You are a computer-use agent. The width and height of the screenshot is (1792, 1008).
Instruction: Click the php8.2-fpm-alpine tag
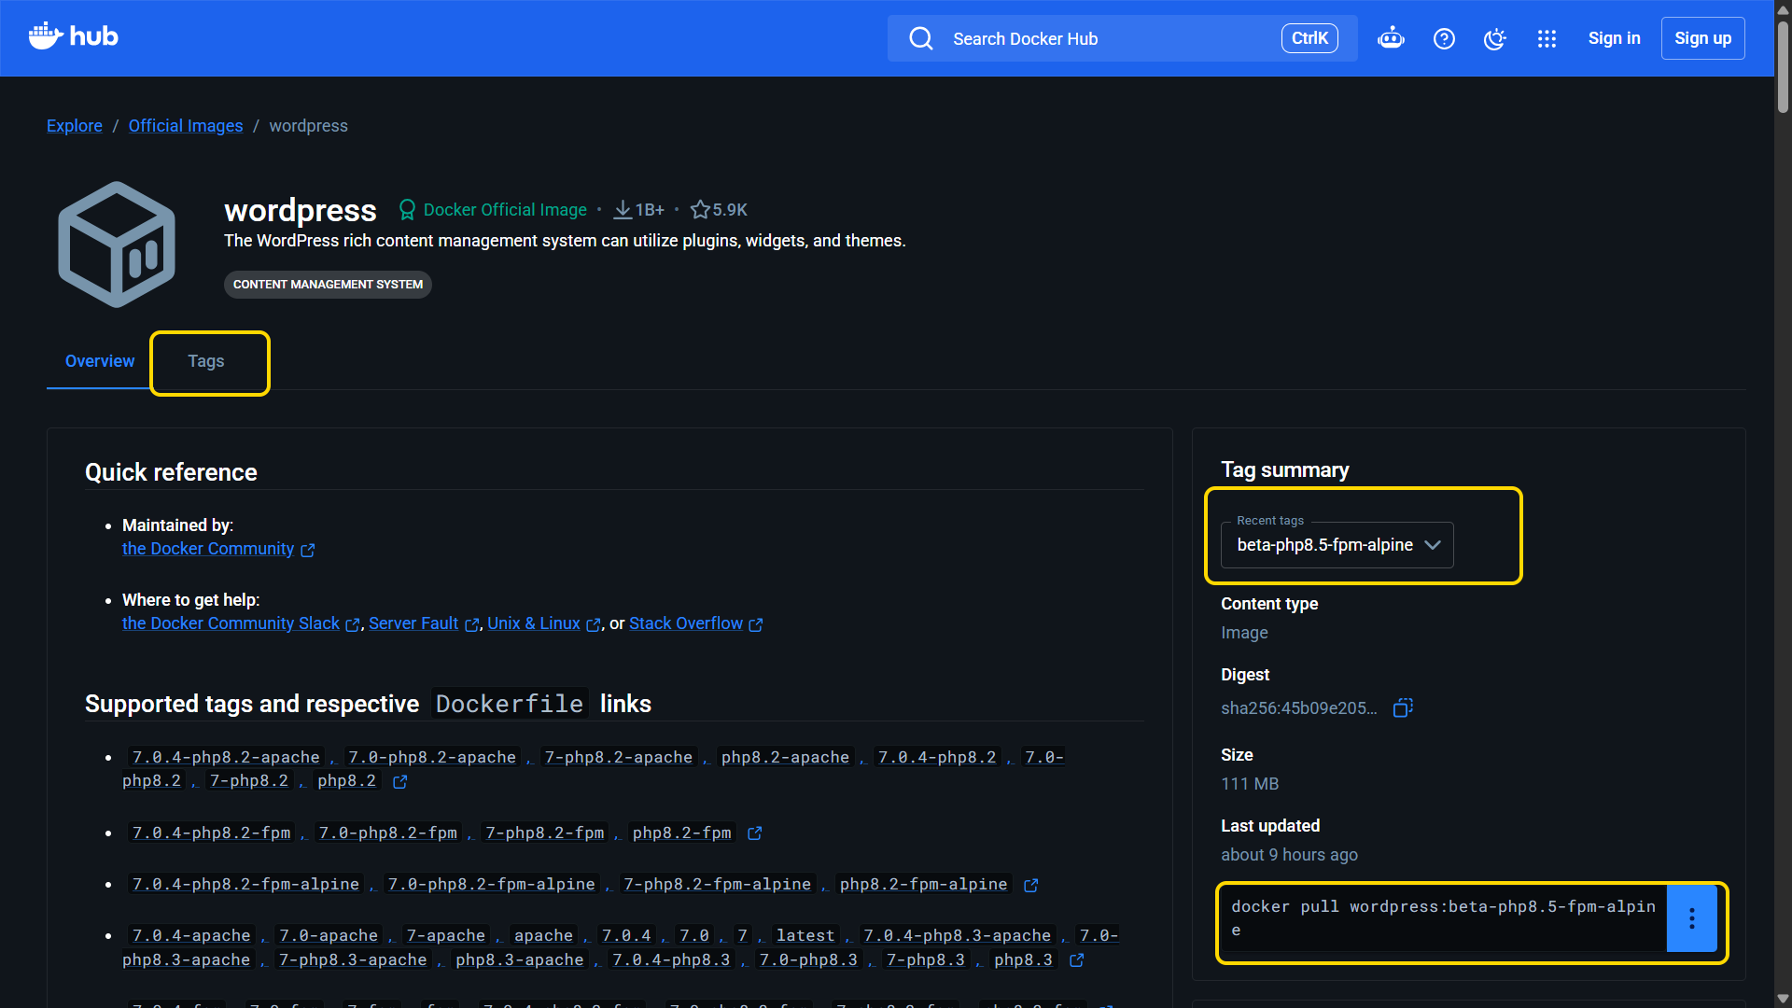pyautogui.click(x=924, y=884)
